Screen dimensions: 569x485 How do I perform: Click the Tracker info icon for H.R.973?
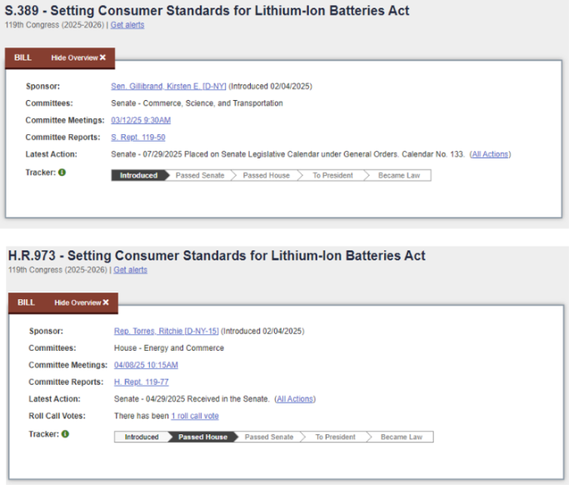(65, 433)
